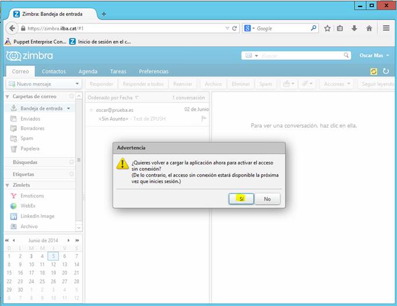
Task: Click the yellow offline sync icon
Action: [x=374, y=72]
